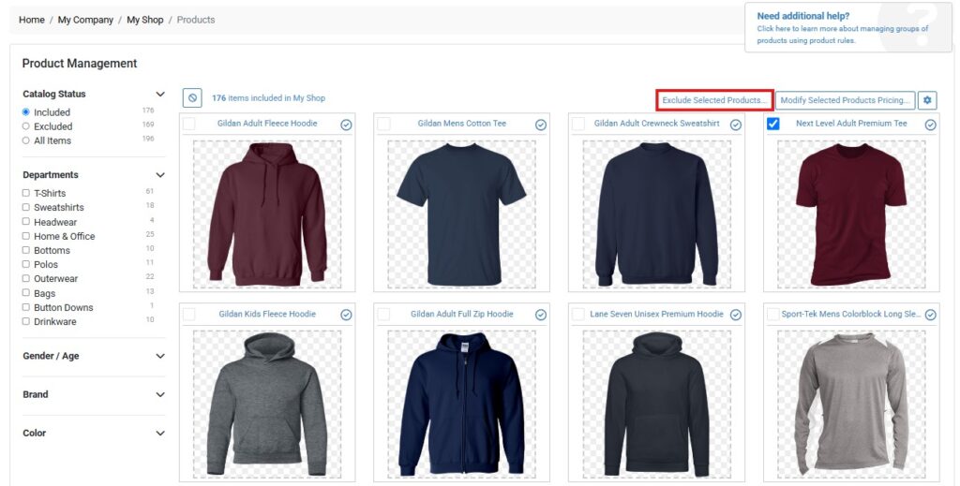Check the Outerwear department filter
The width and height of the screenshot is (960, 486).
pyautogui.click(x=25, y=278)
